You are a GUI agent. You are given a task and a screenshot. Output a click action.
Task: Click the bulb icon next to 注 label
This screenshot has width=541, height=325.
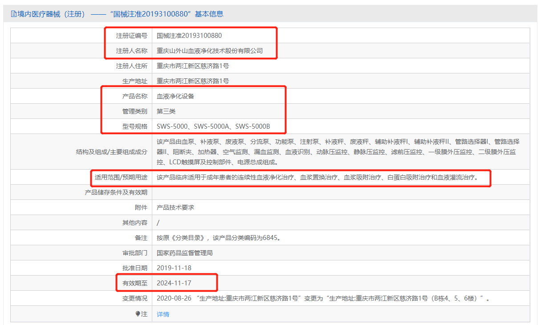(138, 314)
